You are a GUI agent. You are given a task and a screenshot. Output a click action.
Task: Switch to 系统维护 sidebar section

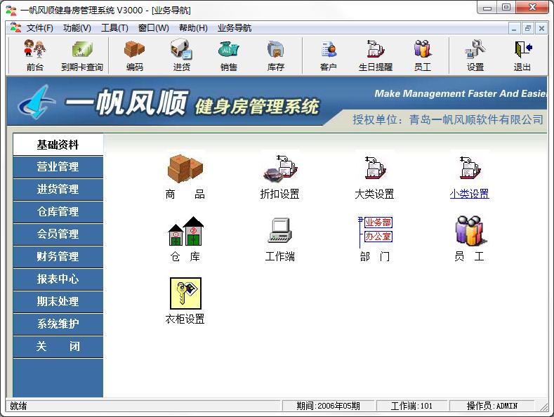point(58,324)
